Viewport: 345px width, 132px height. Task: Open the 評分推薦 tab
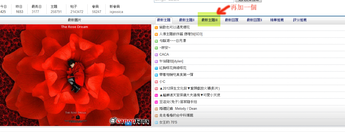(300, 20)
